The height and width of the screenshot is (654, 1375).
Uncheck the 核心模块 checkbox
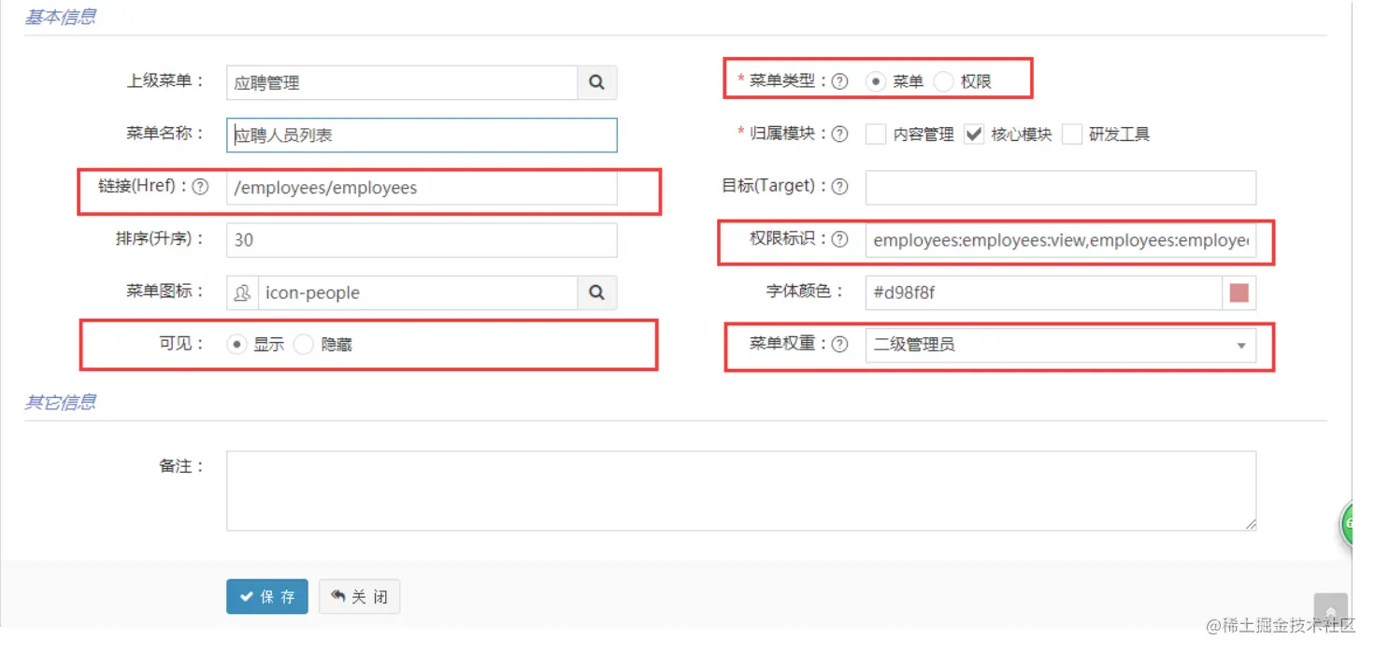[x=974, y=135]
